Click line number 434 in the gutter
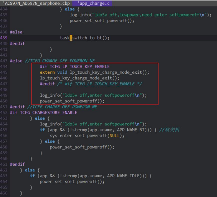 click(4, 9)
